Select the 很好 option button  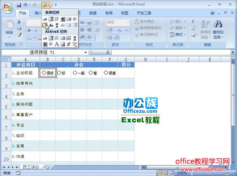(x=48, y=73)
